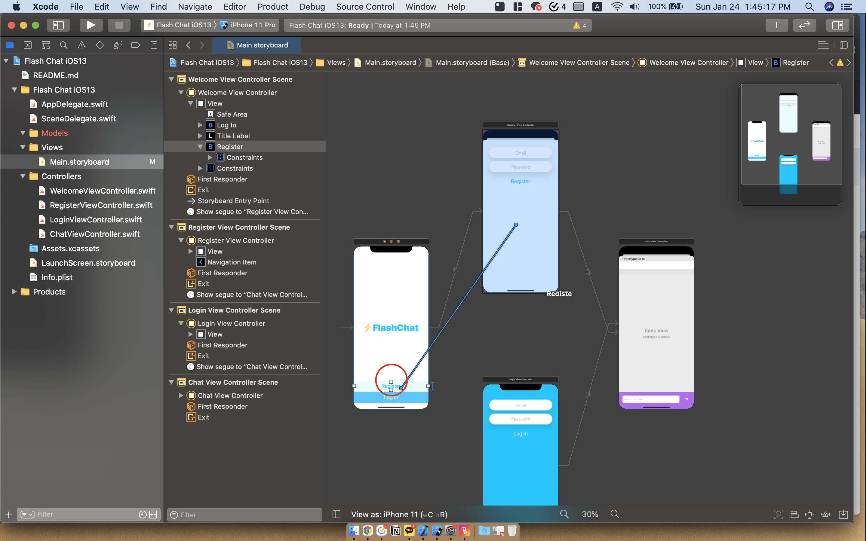Run the project with the Play button
The height and width of the screenshot is (541, 866).
[91, 25]
